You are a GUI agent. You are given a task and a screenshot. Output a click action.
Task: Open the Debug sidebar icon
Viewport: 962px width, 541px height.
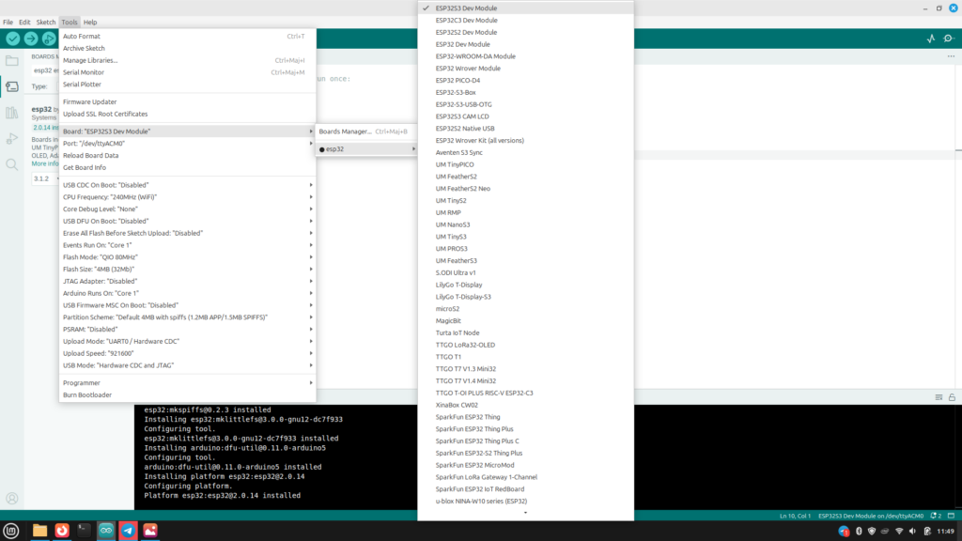click(11, 139)
